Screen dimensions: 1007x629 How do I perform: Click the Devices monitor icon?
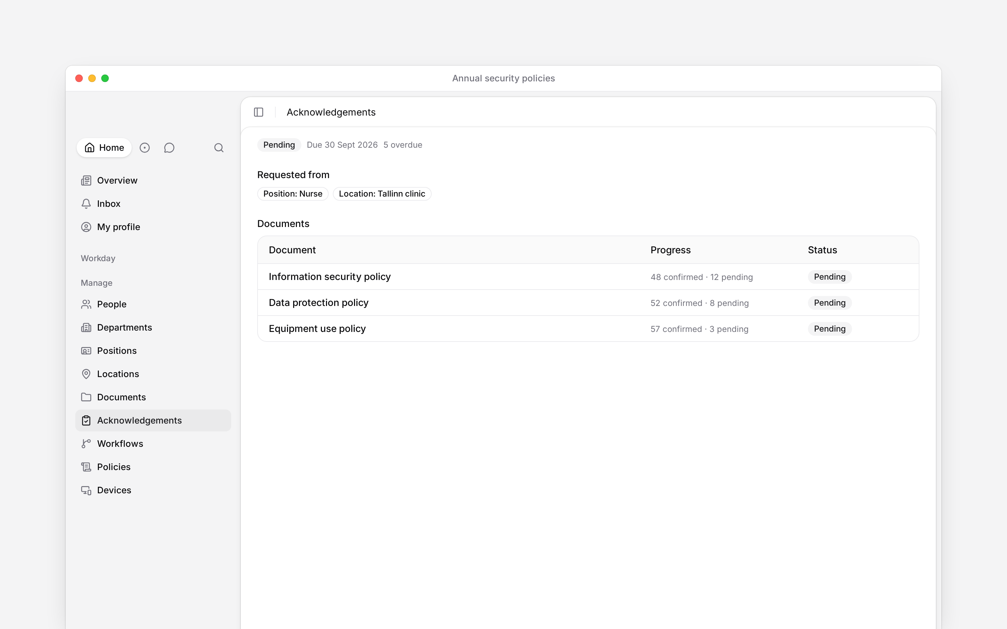click(86, 491)
